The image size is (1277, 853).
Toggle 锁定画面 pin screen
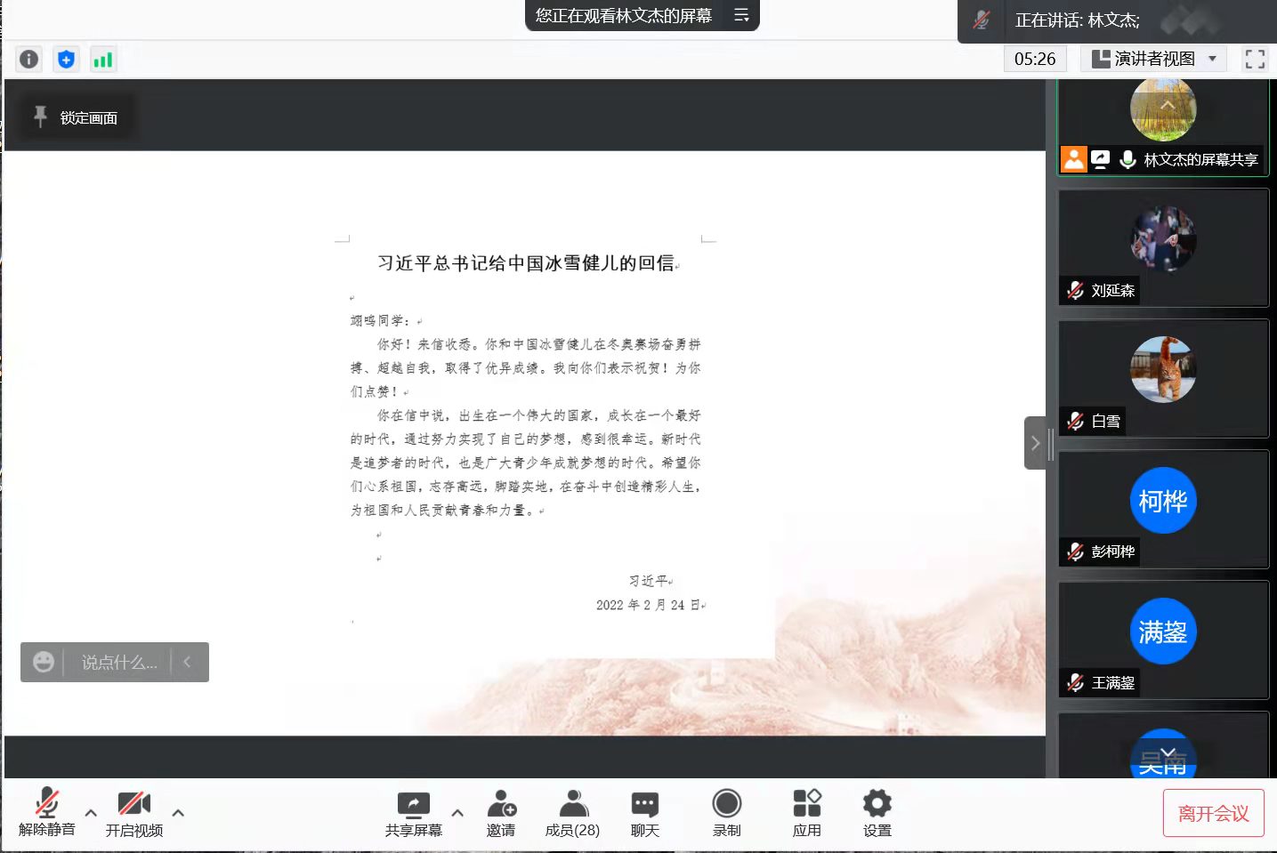[x=77, y=117]
